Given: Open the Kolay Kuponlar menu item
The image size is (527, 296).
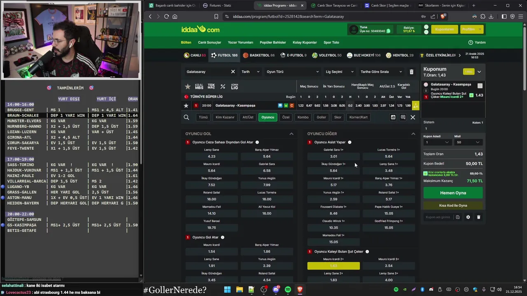Looking at the screenshot, I should pos(305,42).
